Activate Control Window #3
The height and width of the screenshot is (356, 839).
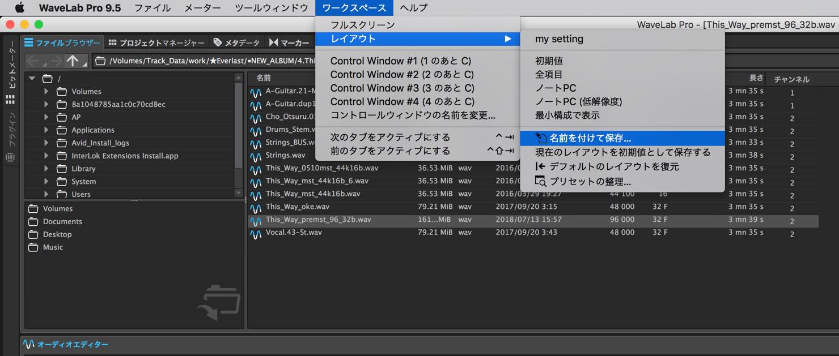tap(418, 88)
